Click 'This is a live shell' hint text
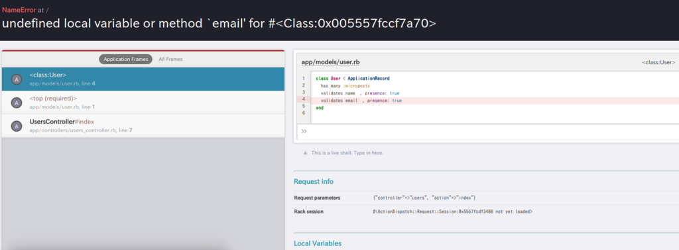The image size is (679, 250). pos(347,153)
